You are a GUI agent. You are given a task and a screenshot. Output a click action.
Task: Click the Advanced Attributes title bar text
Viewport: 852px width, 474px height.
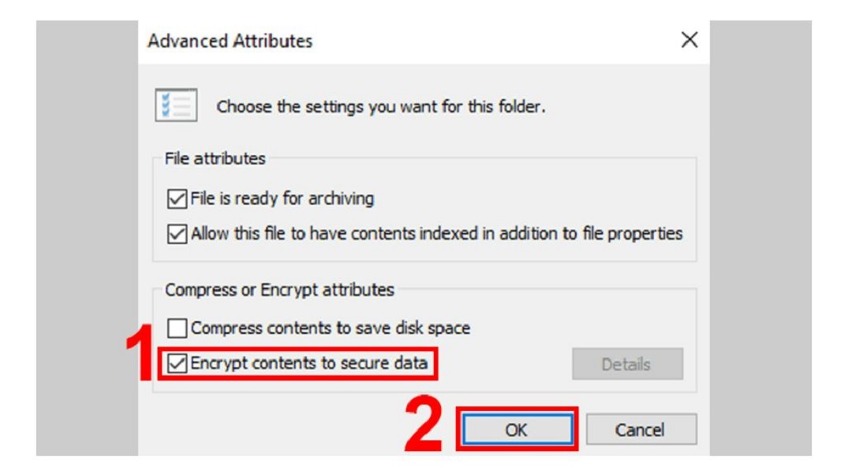coord(230,41)
